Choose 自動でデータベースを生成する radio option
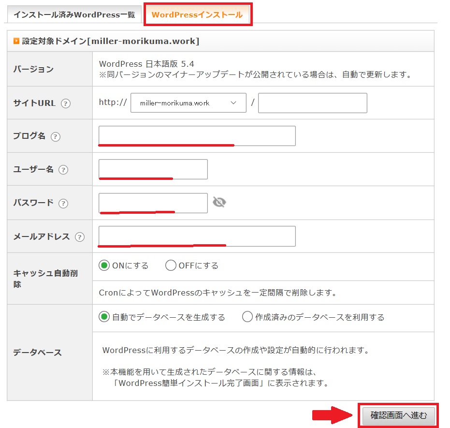The image size is (450, 428). [104, 317]
